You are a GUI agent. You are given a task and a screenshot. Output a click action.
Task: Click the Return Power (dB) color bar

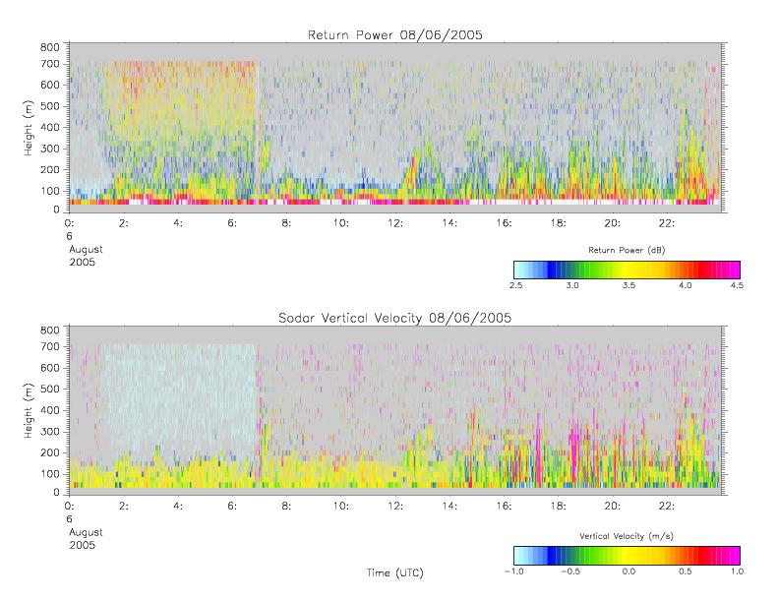pos(627,270)
